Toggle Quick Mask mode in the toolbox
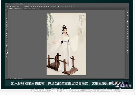The image size is (135, 95). tap(7, 55)
